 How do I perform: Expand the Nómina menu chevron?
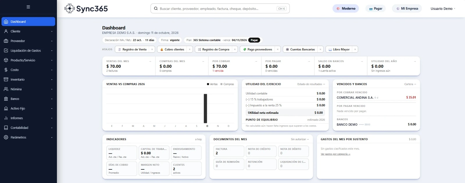(x=52, y=89)
